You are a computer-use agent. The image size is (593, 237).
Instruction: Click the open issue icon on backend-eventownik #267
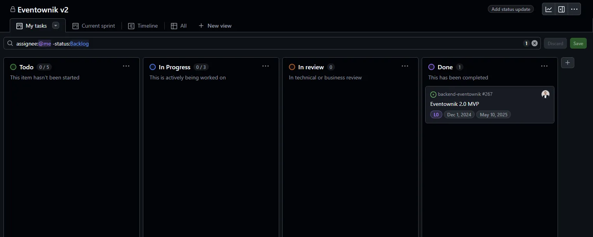tap(433, 95)
